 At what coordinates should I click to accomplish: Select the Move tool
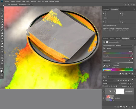click(2, 11)
